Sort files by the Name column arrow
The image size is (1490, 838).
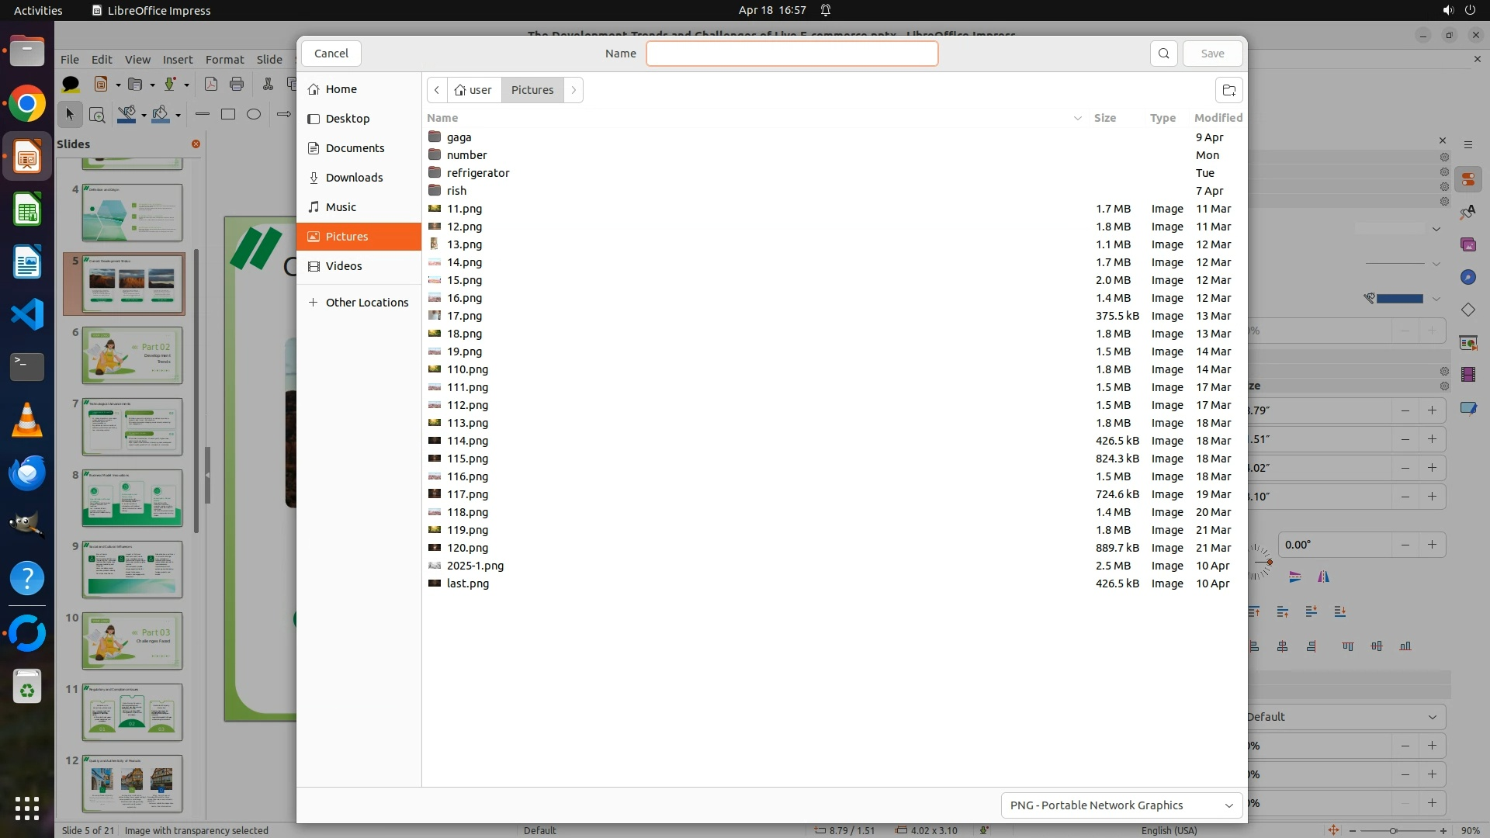pos(1077,118)
